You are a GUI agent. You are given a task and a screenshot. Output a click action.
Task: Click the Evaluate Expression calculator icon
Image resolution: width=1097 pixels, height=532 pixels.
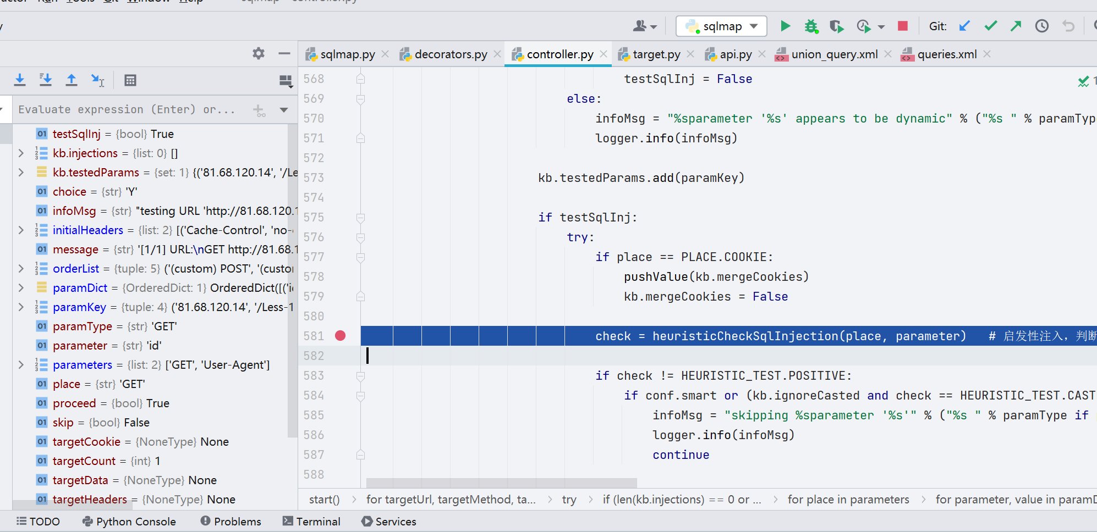click(x=130, y=80)
